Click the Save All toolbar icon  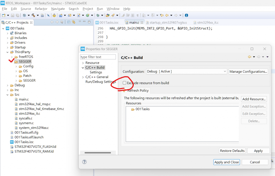point(17,15)
